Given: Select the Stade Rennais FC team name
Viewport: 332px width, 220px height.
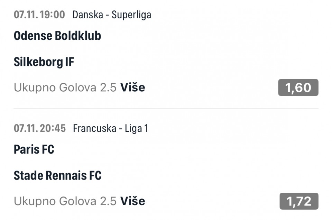Looking at the screenshot, I should tap(57, 176).
